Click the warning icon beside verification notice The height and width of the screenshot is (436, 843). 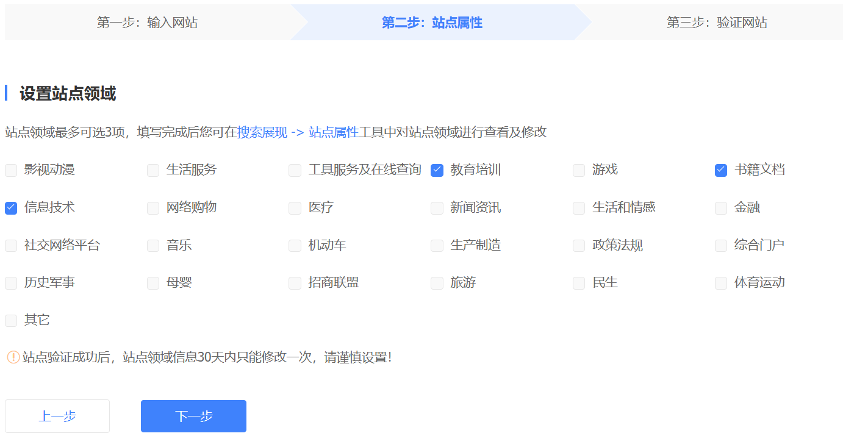click(13, 357)
